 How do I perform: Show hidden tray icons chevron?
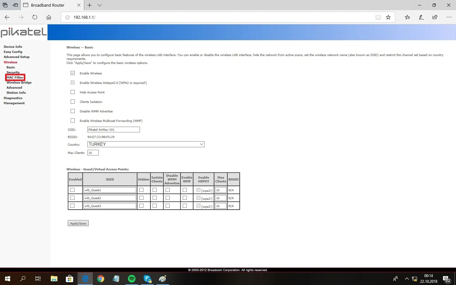click(407, 279)
